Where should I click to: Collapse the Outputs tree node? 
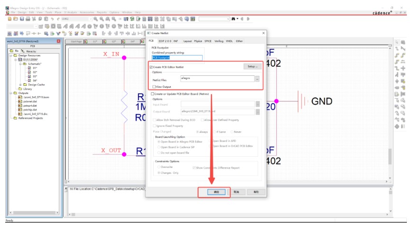click(x=11, y=93)
